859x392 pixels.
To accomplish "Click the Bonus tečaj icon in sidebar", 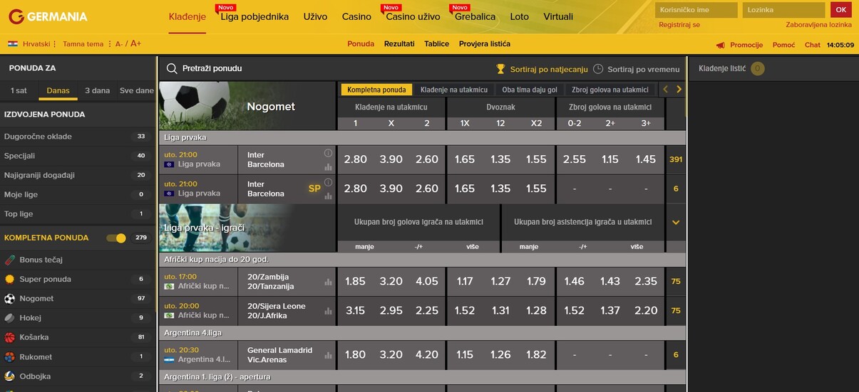I will [x=10, y=260].
